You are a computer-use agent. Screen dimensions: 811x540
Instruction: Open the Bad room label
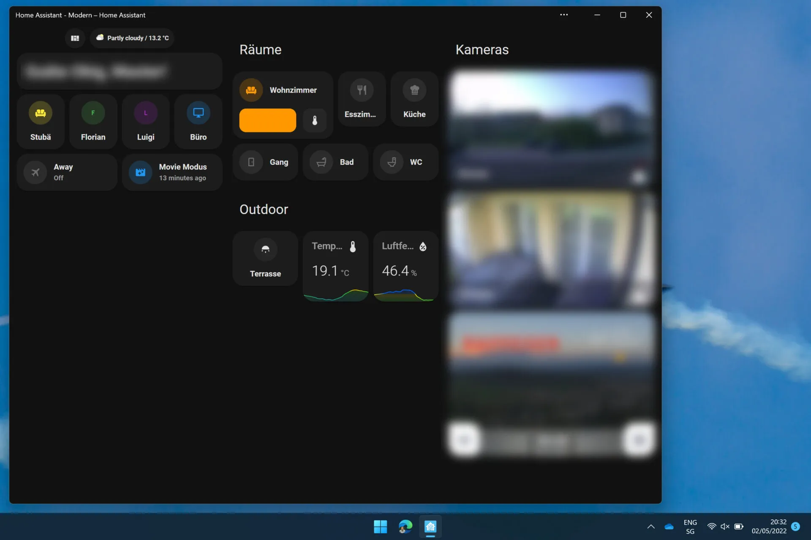[347, 162]
